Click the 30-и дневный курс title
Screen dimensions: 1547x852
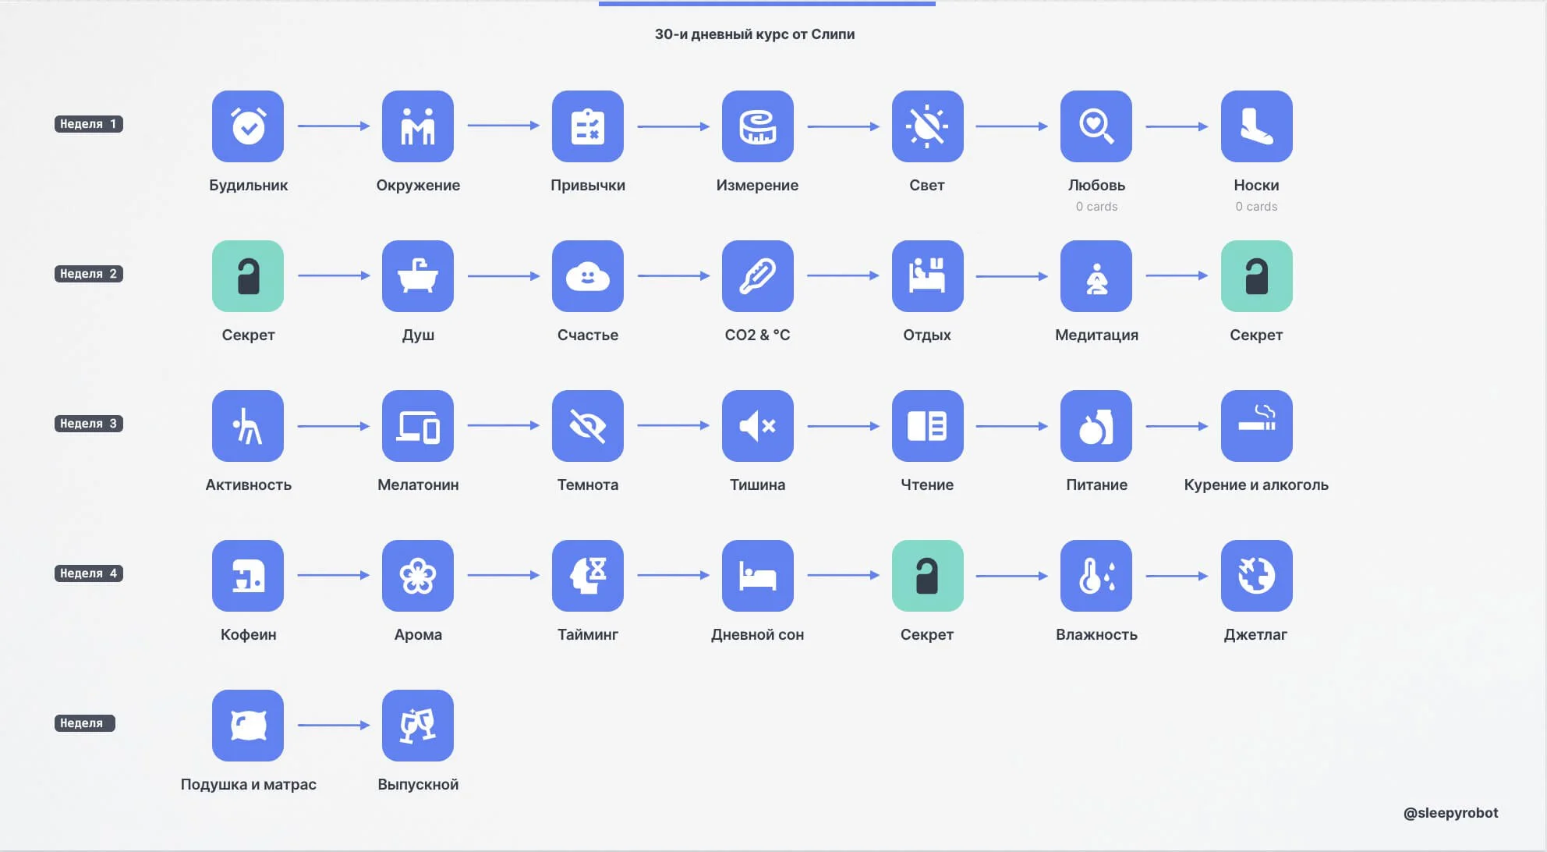click(754, 34)
